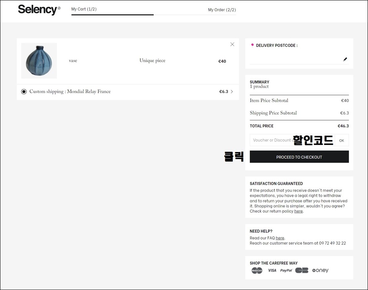This screenshot has width=368, height=290.
Task: Click the delivery postcode input line
Action: pyautogui.click(x=296, y=59)
